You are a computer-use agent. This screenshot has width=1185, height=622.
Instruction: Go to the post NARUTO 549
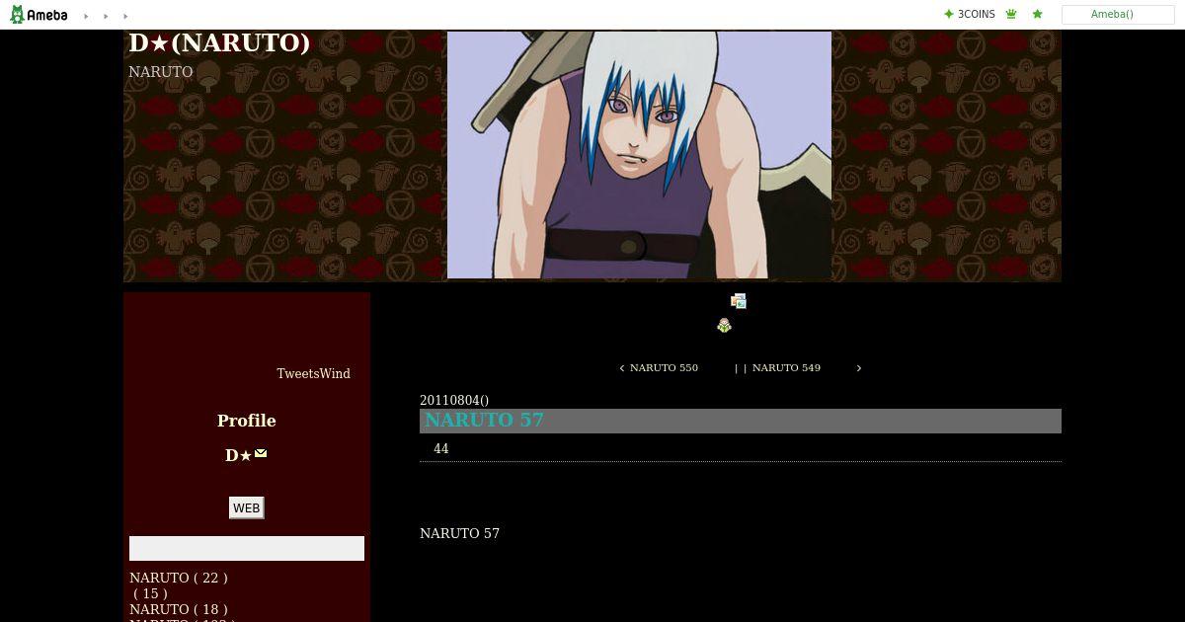click(x=786, y=367)
